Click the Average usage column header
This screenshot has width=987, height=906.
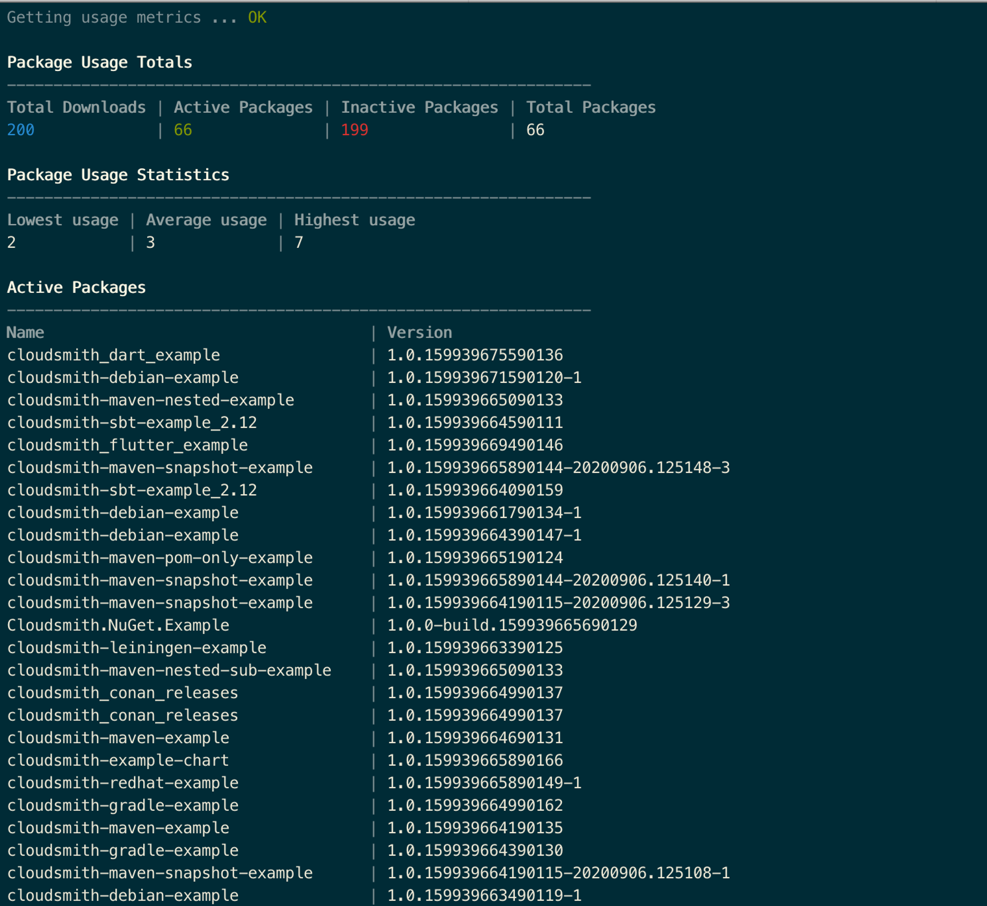pyautogui.click(x=206, y=220)
